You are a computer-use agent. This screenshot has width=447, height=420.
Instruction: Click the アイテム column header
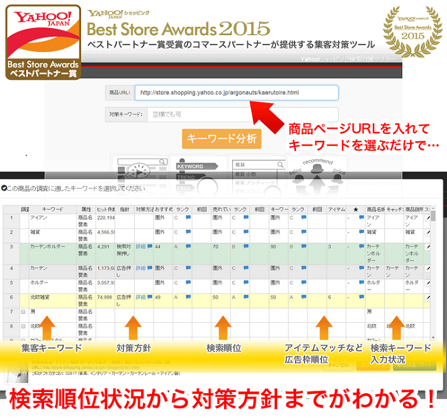pos(336,210)
